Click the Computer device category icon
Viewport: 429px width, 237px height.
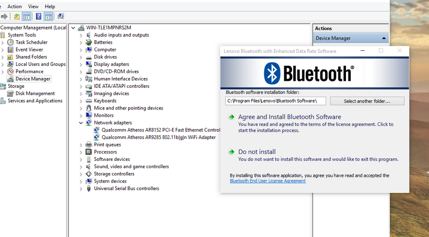pyautogui.click(x=89, y=50)
